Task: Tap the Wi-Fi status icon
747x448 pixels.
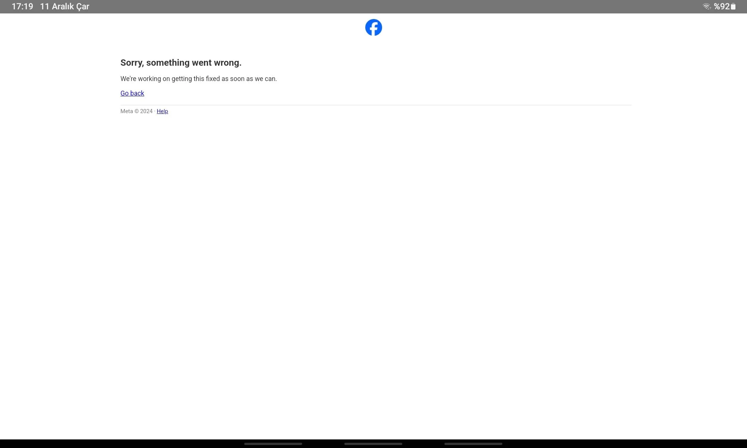Action: coord(707,6)
